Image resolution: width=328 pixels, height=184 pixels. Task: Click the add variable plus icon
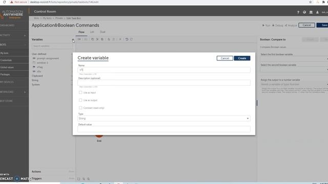point(73,39)
